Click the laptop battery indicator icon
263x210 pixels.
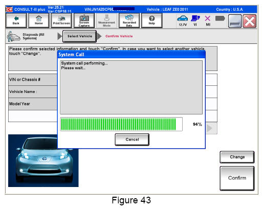click(220, 18)
